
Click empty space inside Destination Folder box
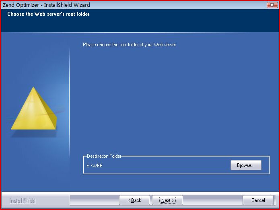click(x=166, y=166)
